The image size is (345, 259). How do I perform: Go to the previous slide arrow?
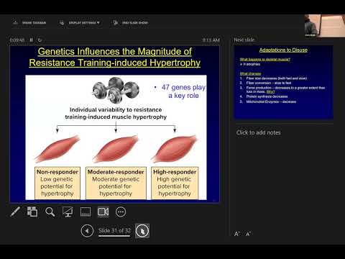(87, 231)
